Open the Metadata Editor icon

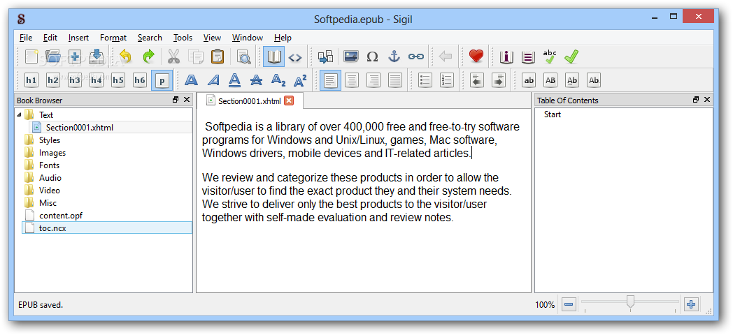[x=506, y=57]
